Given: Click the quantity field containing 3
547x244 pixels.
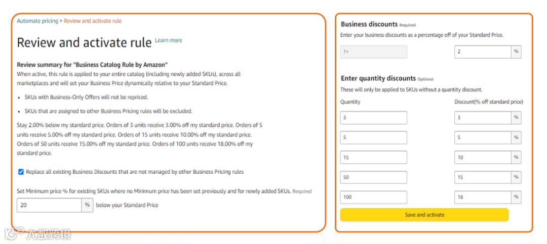Looking at the screenshot, I should click(373, 118).
